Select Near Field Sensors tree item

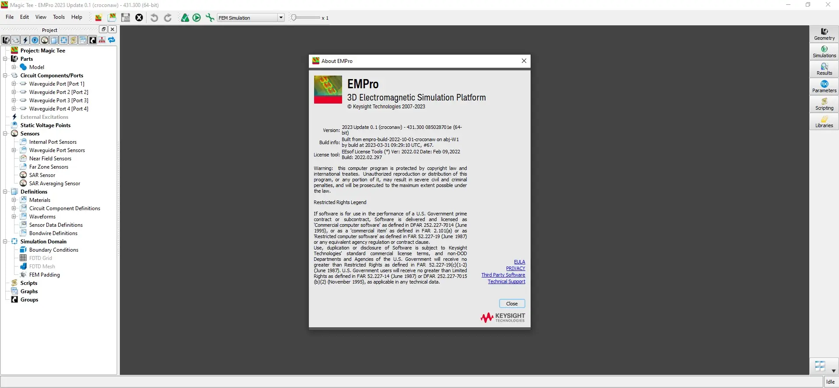pos(50,159)
